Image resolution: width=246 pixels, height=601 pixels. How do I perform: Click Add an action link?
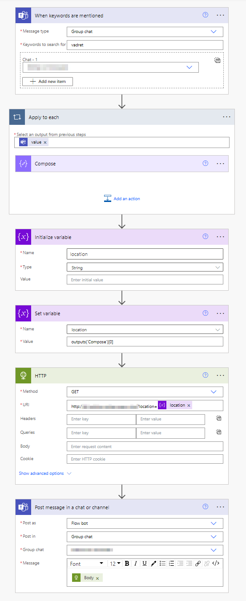122,198
